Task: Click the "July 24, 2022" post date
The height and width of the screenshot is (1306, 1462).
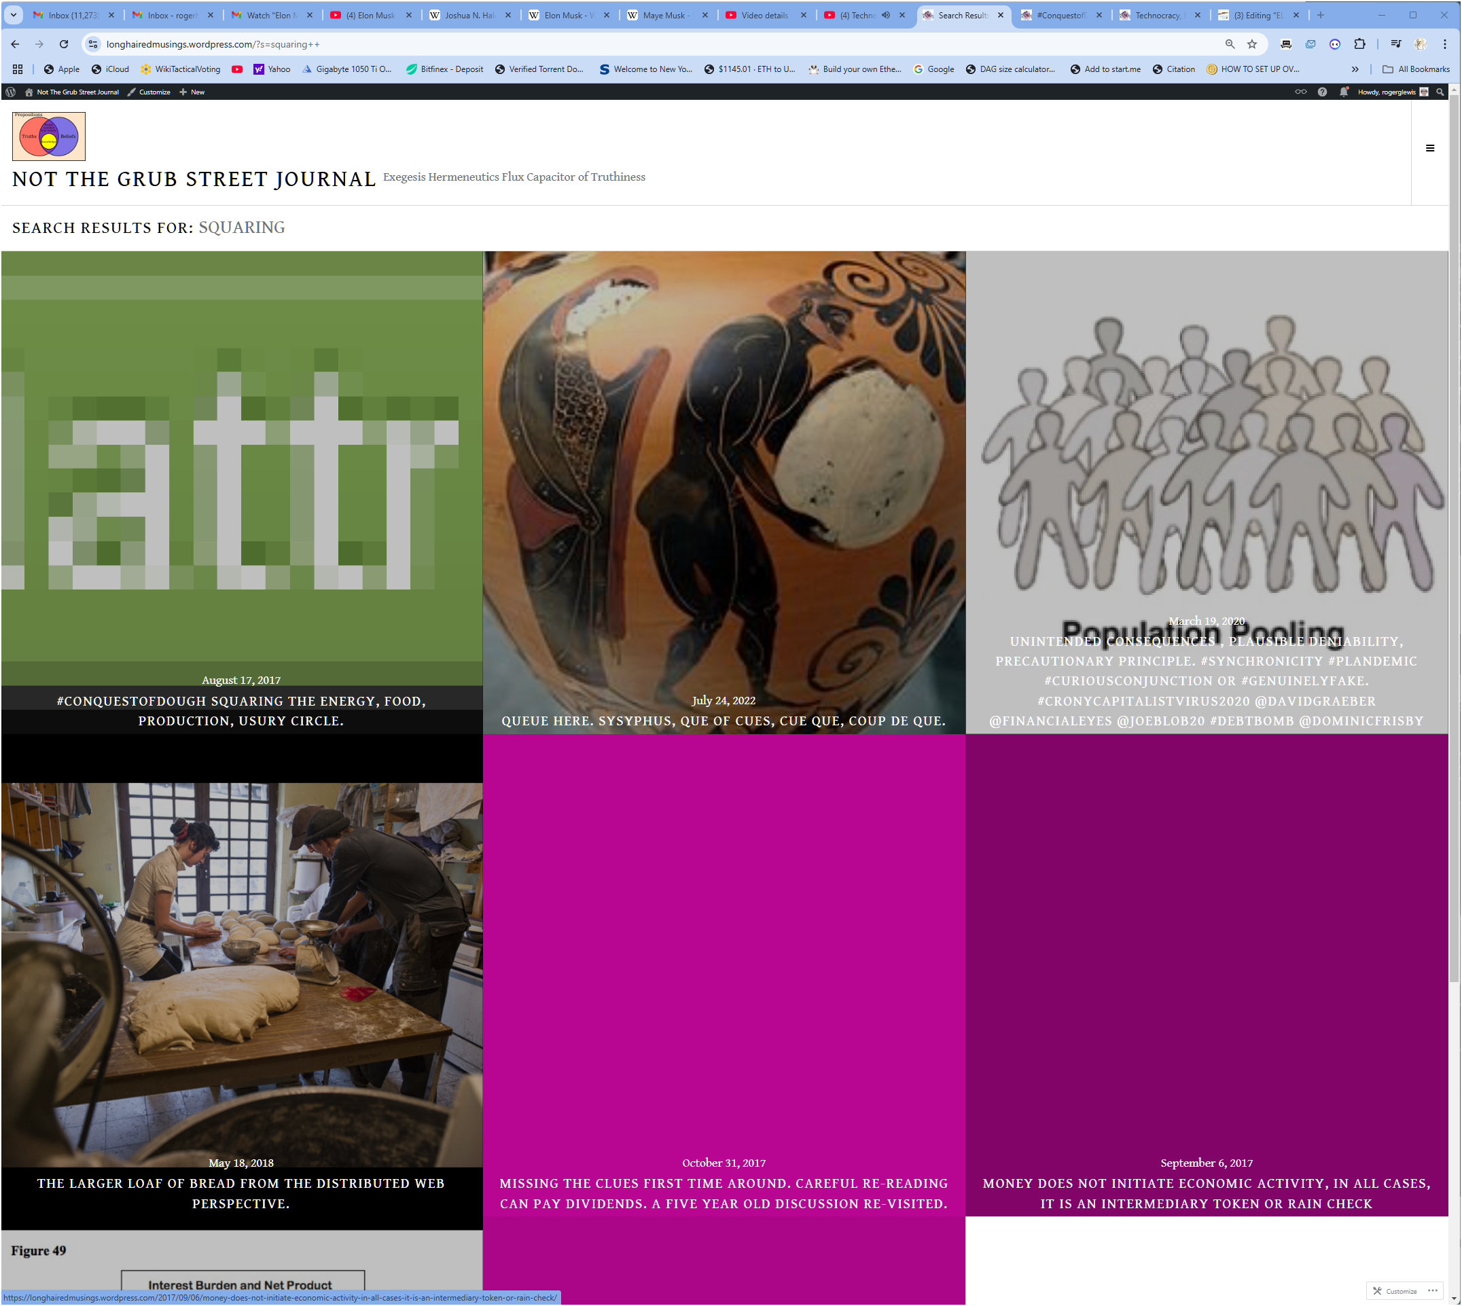Action: tap(724, 700)
